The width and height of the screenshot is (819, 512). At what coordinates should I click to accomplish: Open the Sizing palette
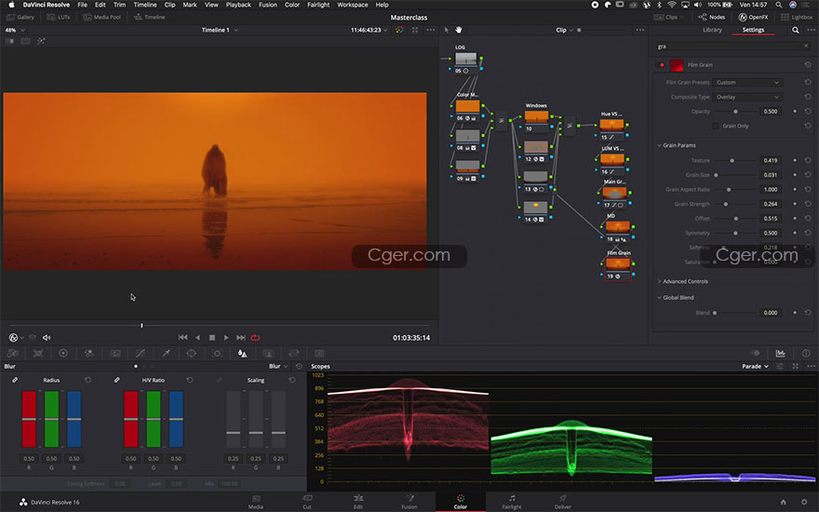pos(293,353)
